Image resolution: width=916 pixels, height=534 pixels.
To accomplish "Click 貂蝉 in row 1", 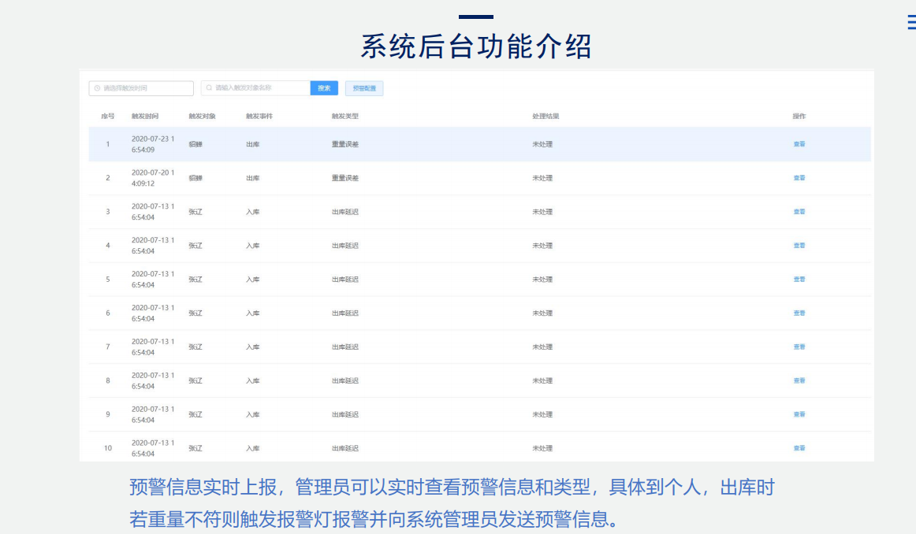I will coord(195,144).
